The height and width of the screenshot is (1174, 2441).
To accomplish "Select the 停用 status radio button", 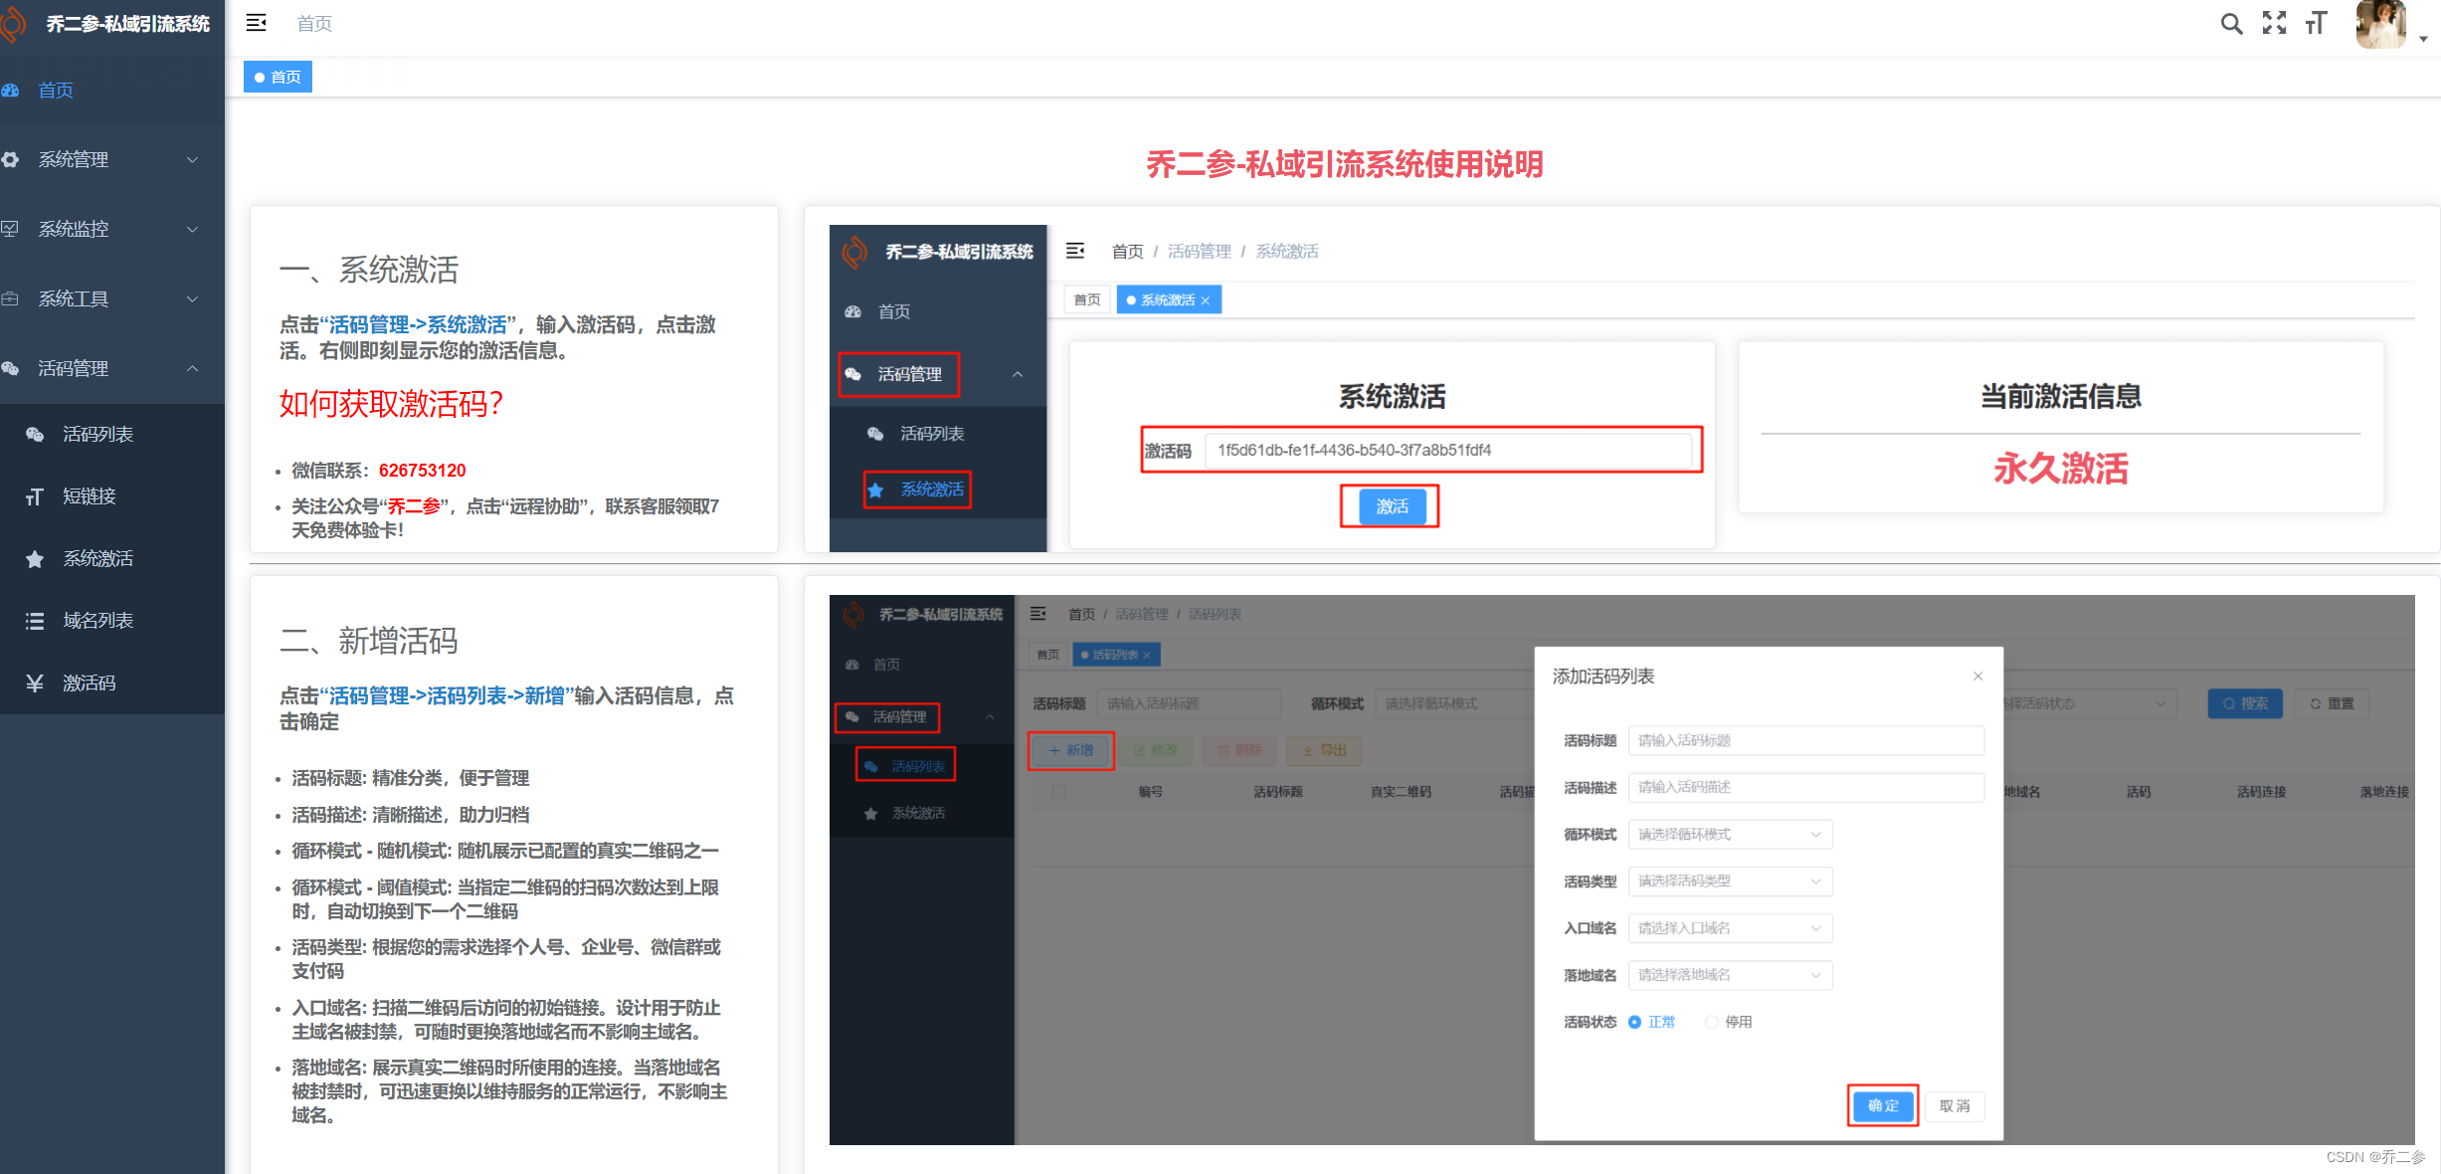I will pos(1711,1022).
